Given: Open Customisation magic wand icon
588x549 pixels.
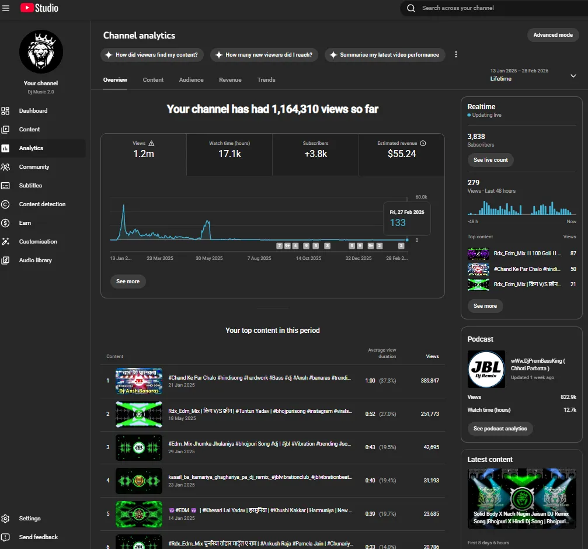Looking at the screenshot, I should (5, 241).
